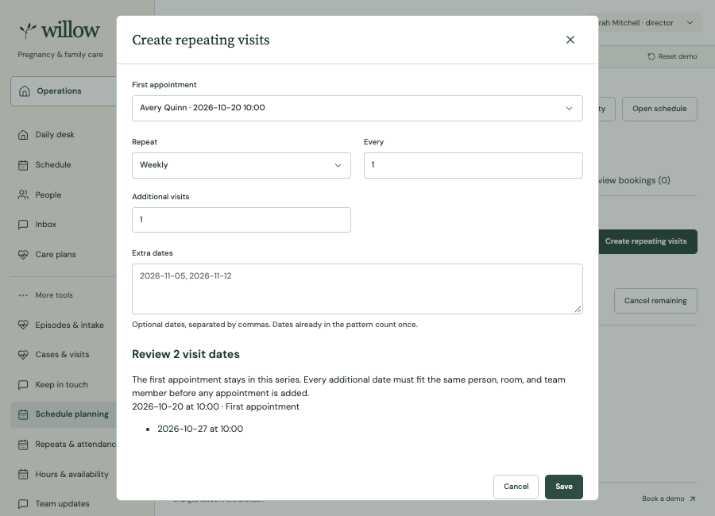Open Episodes & intake in the sidebar
Viewport: 715px width, 516px height.
[x=64, y=325]
